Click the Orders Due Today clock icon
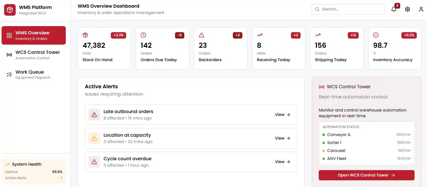This screenshot has height=187, width=427. (143, 35)
